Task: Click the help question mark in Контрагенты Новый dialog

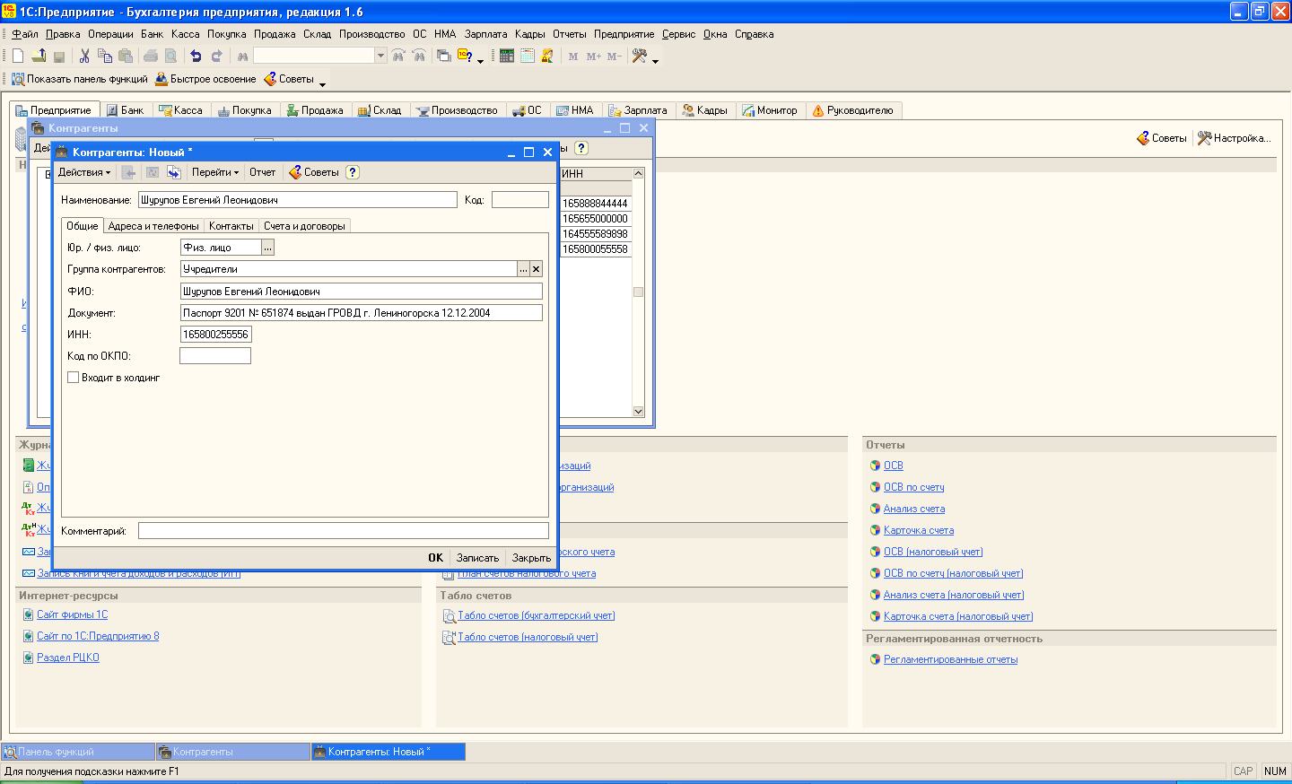Action: coord(353,172)
